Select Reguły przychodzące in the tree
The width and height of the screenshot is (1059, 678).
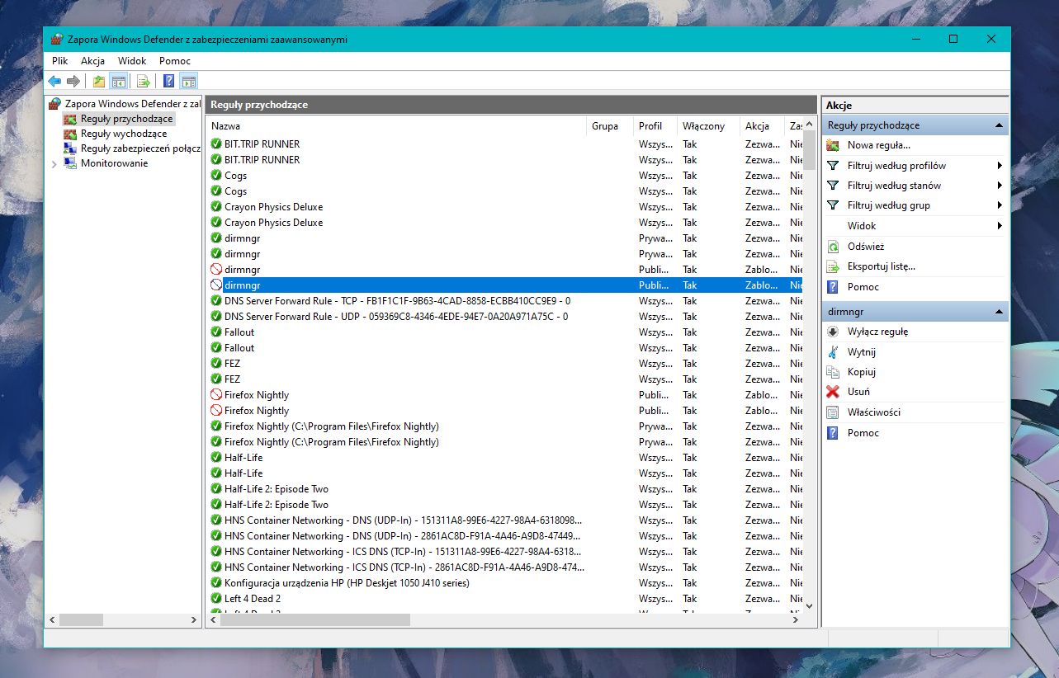click(x=126, y=119)
